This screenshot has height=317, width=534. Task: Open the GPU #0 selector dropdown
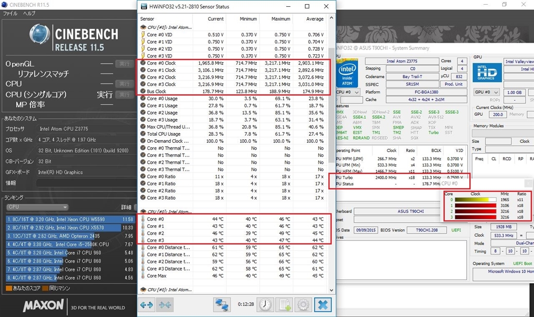click(487, 92)
